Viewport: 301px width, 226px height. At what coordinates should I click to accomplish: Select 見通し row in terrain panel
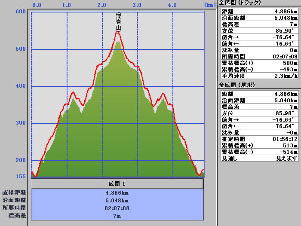[x=259, y=158]
